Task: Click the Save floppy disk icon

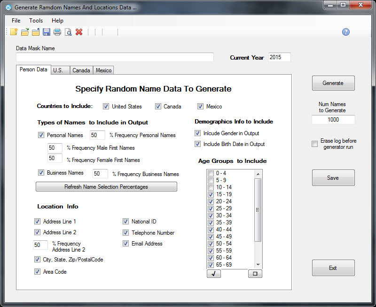Action: click(47, 32)
